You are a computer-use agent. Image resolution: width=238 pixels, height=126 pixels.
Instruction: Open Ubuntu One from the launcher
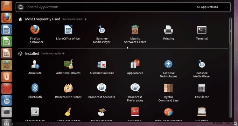[7, 77]
